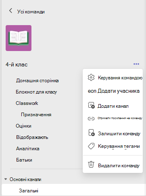Click the gear icon for Керування командою
This screenshot has height=196, width=146.
(x=91, y=77)
